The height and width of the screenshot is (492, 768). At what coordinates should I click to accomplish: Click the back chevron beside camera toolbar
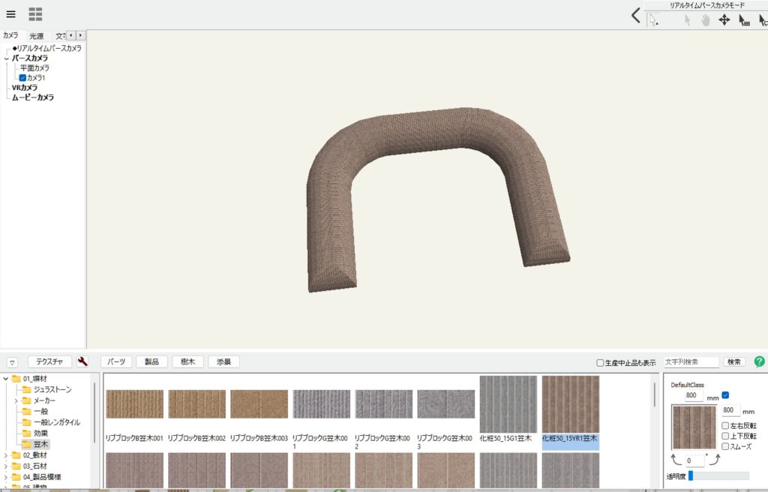[635, 16]
